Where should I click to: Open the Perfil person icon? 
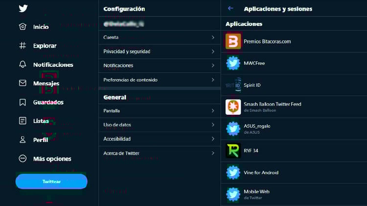[23, 140]
